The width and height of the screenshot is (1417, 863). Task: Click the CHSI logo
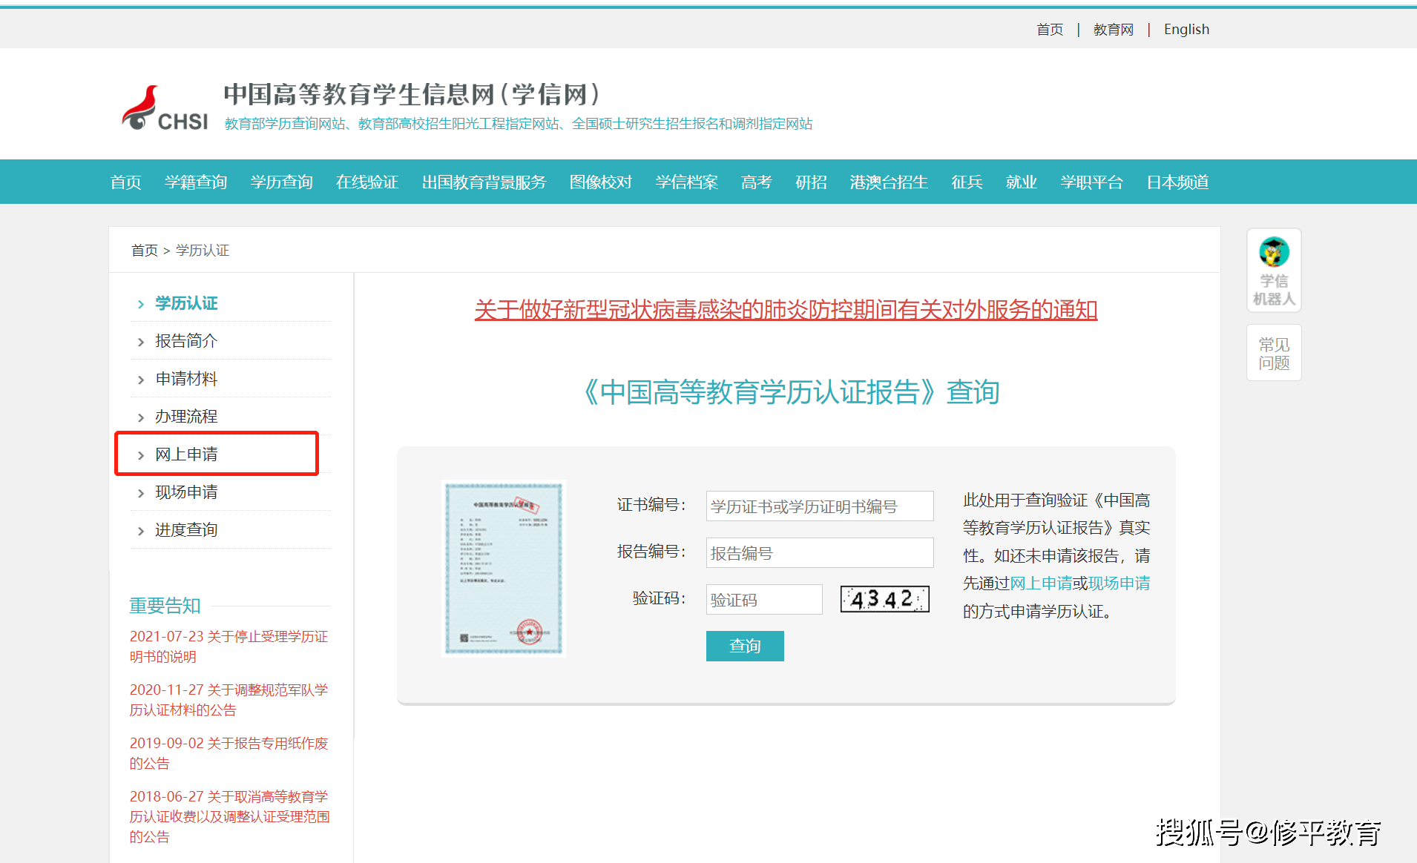point(165,108)
